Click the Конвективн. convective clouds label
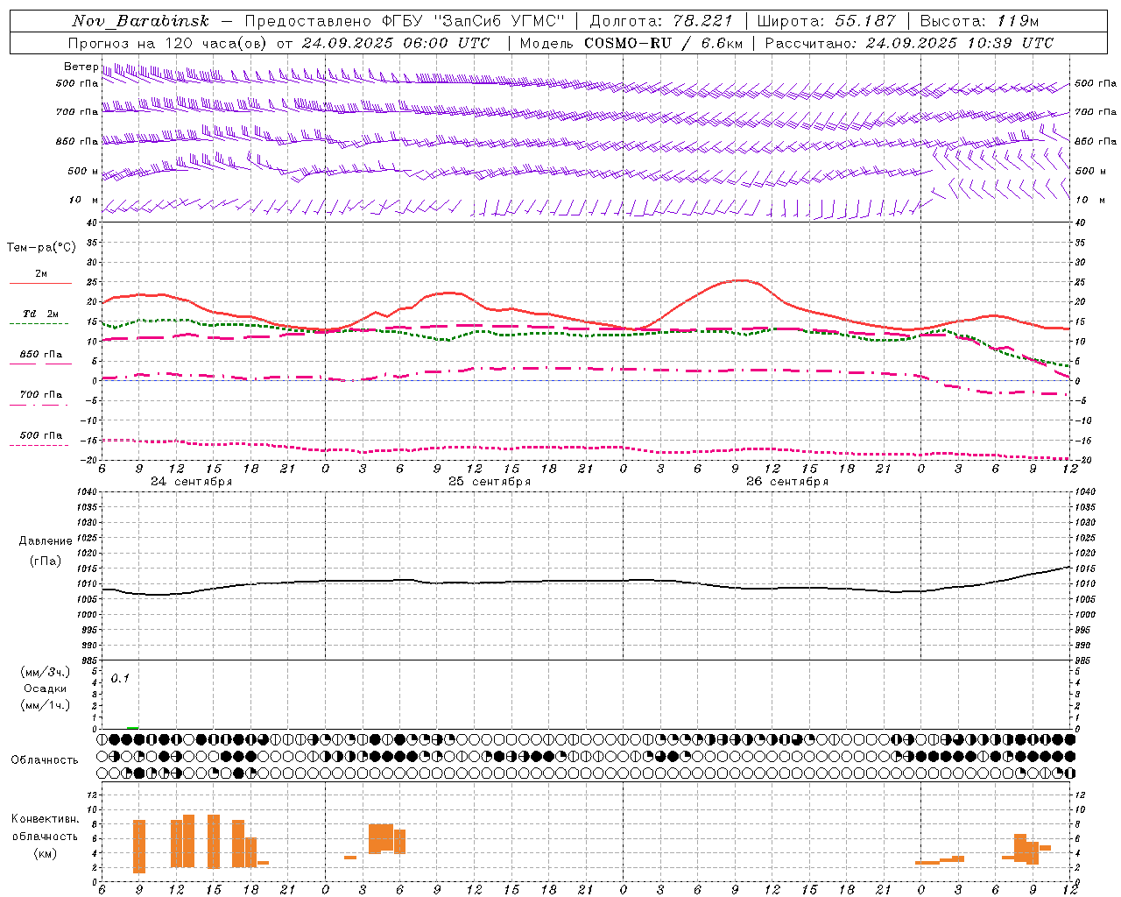This screenshot has width=1121, height=897. (46, 819)
